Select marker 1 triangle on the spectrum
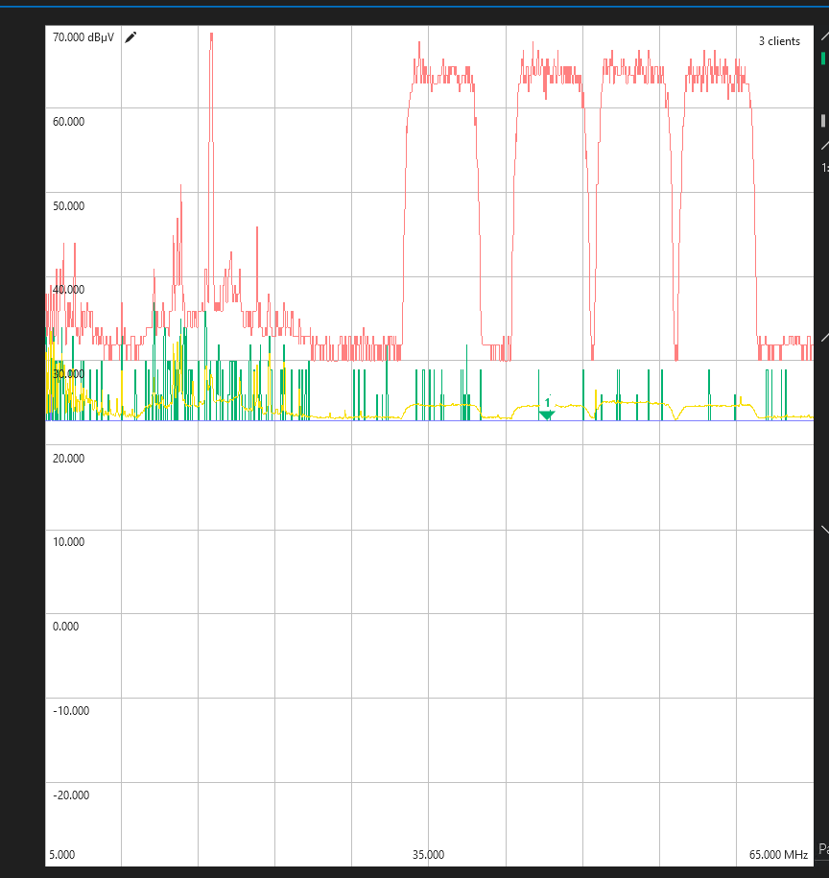The width and height of the screenshot is (829, 878). pos(547,413)
